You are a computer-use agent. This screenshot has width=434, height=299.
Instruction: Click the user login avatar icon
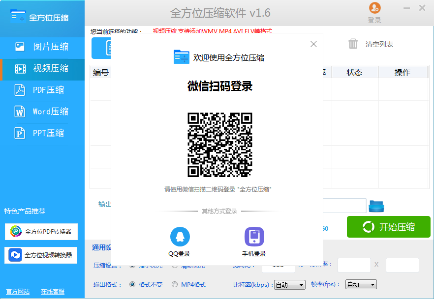[x=374, y=8]
